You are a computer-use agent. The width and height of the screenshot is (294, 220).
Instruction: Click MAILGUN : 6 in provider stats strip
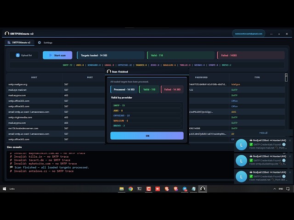[x=170, y=65]
